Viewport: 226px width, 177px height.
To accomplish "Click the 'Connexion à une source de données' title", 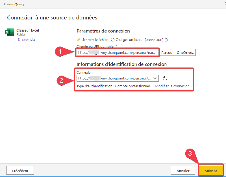I will pyautogui.click(x=52, y=18).
